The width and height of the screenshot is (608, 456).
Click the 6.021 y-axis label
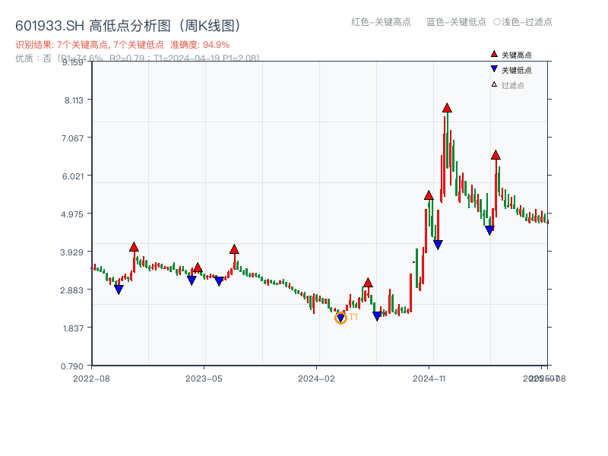(73, 176)
